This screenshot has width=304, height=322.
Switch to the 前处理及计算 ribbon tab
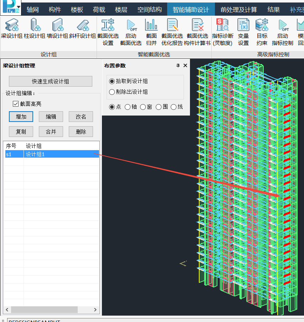pyautogui.click(x=238, y=10)
